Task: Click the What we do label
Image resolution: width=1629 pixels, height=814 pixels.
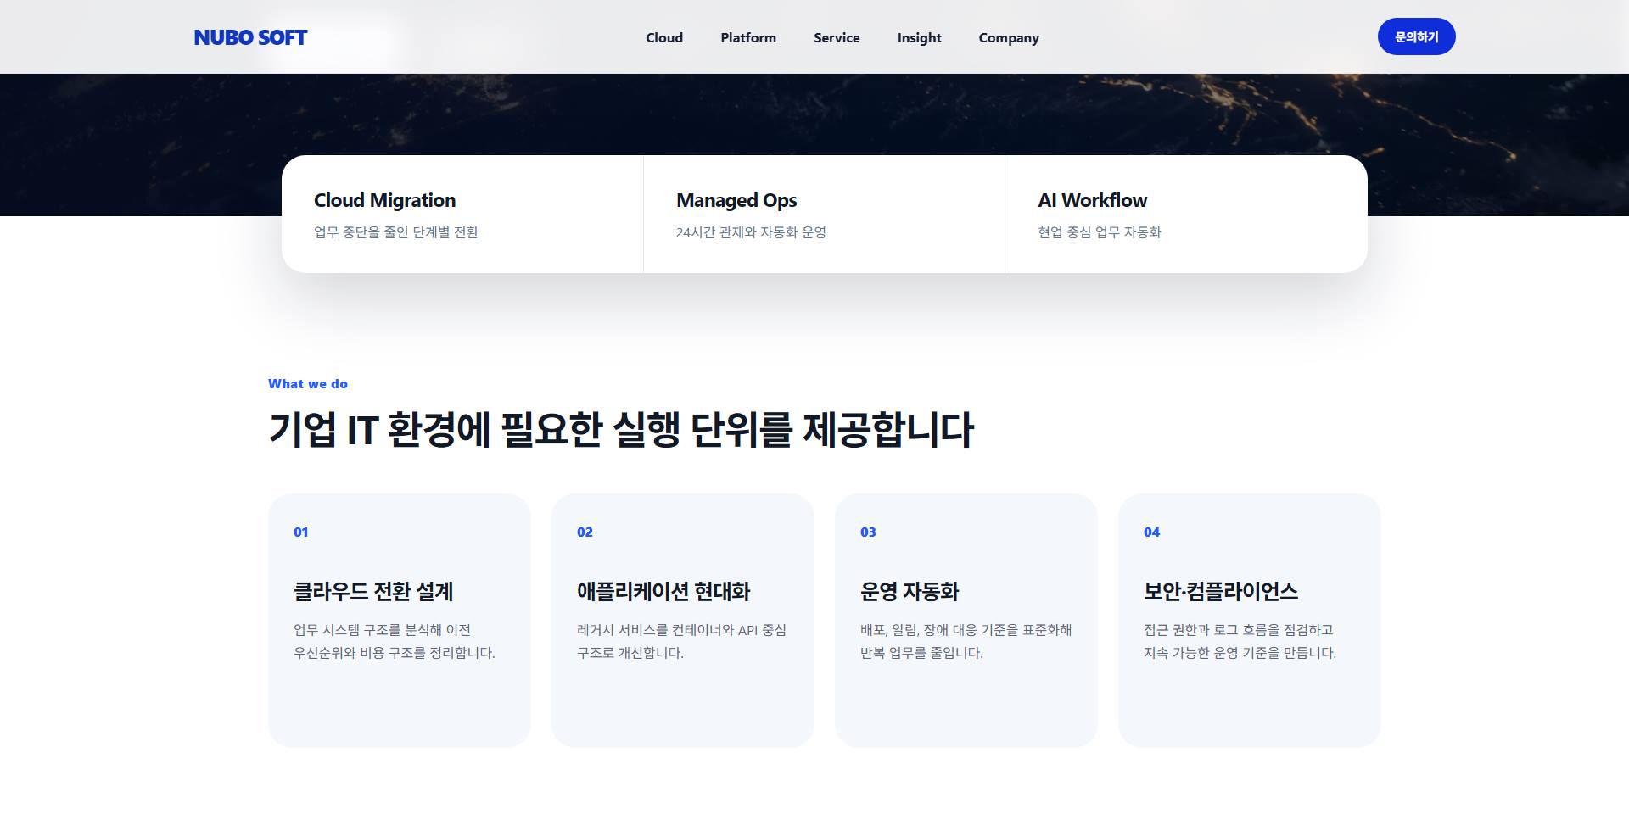Action: tap(308, 383)
